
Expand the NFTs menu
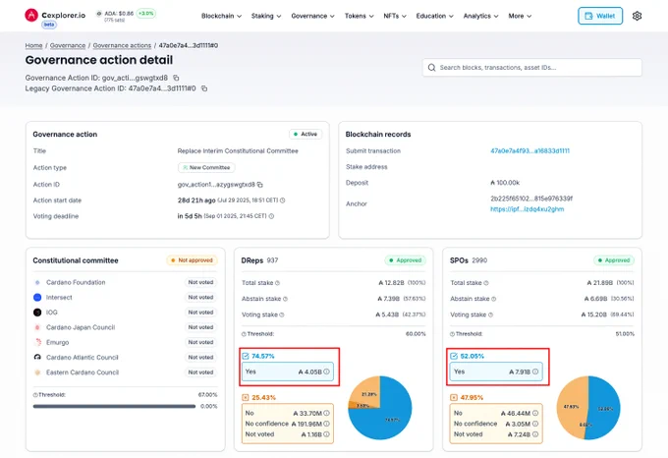395,16
